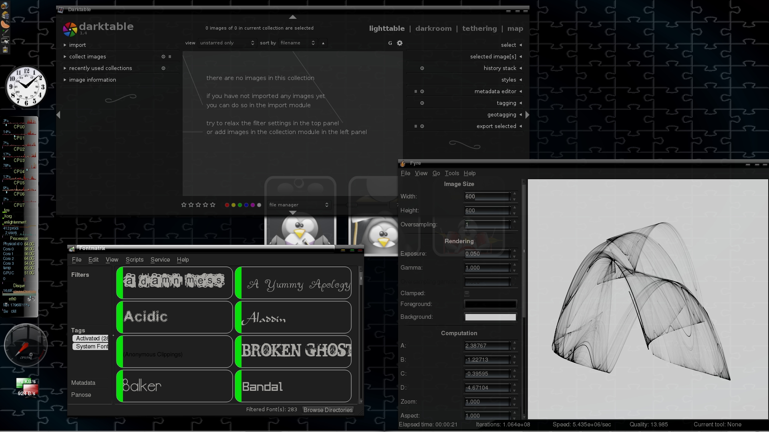Open darktable preferences gear icon

tap(399, 43)
